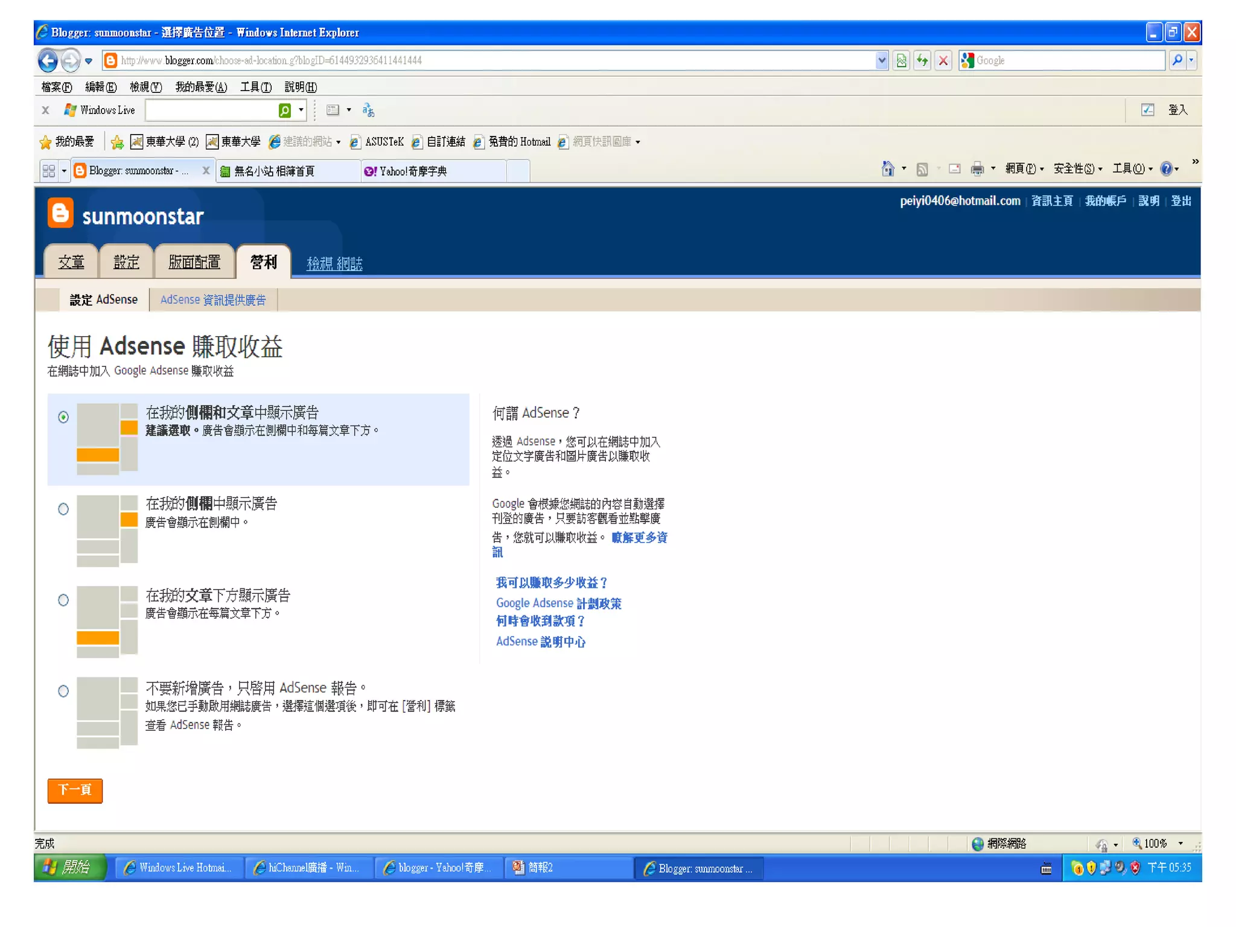Expand the zoom level 100% dropdown
This screenshot has height=927, width=1236.
tap(1180, 844)
